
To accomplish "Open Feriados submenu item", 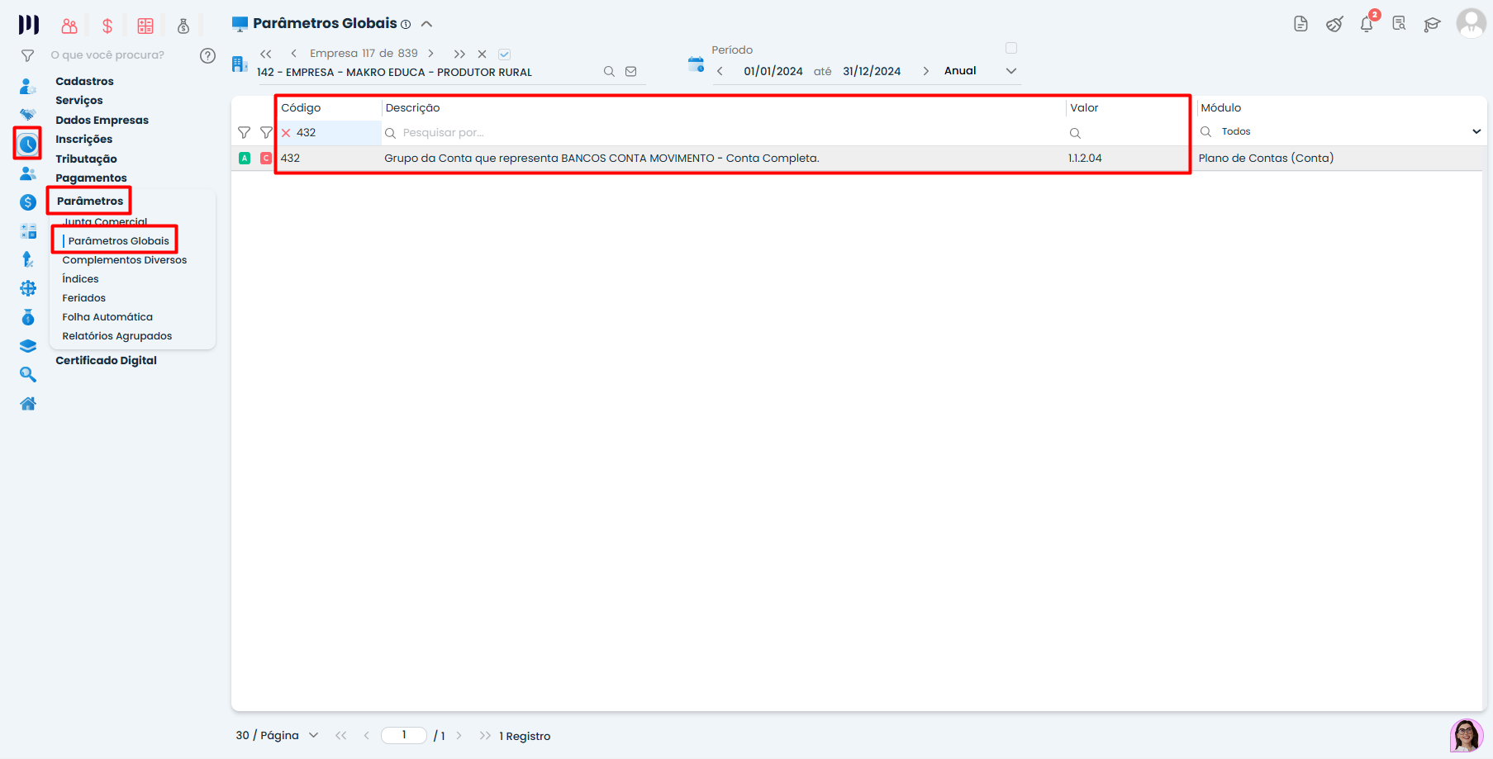I will tap(83, 298).
